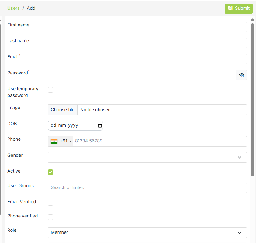This screenshot has width=256, height=243.
Task: Click the Submit button
Action: click(239, 9)
